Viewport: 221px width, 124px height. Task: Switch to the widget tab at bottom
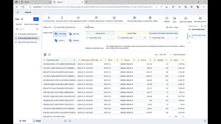coord(37,121)
